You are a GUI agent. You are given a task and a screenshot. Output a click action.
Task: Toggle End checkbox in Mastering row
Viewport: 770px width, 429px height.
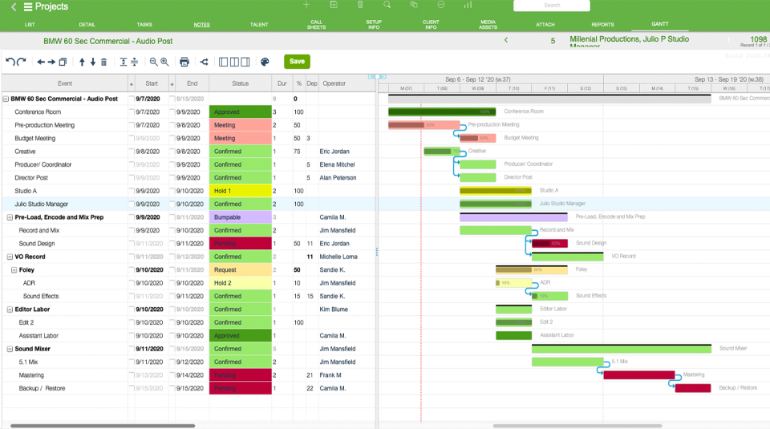pyautogui.click(x=172, y=375)
